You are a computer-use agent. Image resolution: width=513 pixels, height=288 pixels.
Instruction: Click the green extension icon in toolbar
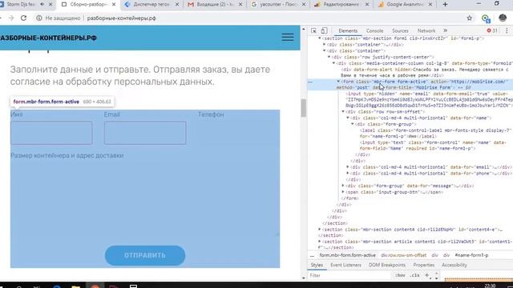[486, 18]
